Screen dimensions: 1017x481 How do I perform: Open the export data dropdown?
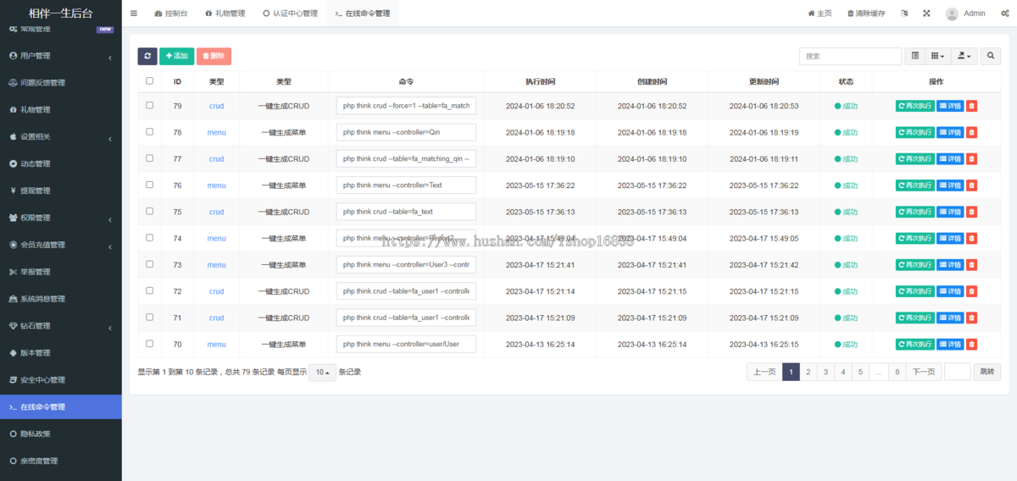(964, 56)
